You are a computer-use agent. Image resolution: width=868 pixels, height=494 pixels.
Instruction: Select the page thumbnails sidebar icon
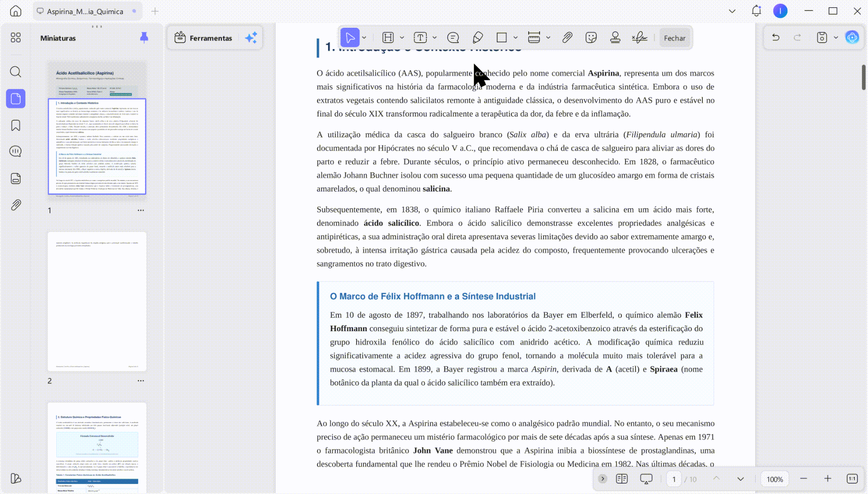click(x=15, y=99)
